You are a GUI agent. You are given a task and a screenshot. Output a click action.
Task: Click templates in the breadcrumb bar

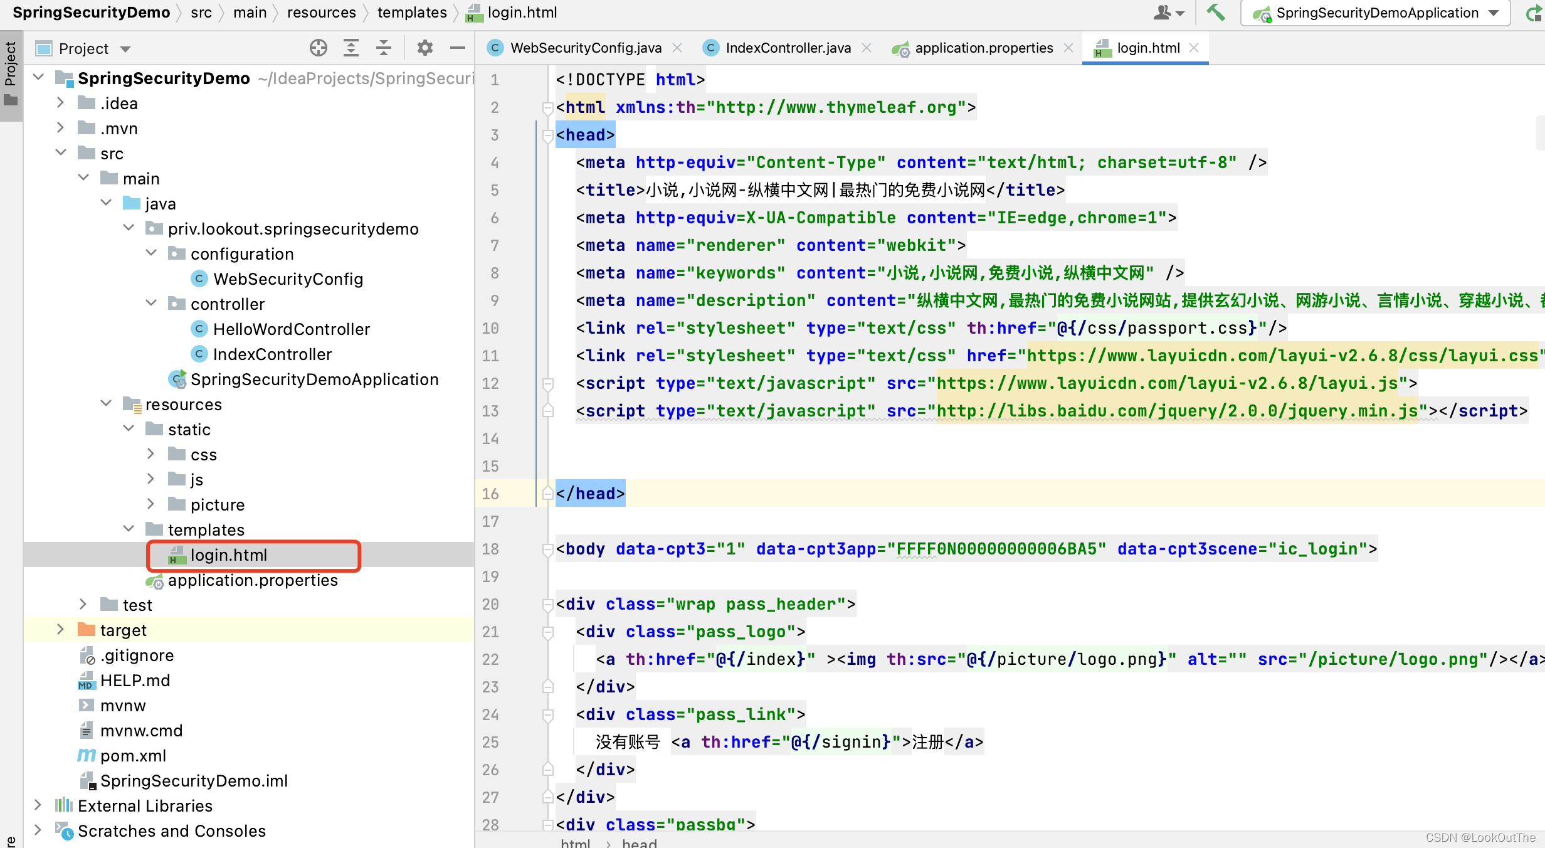tap(411, 12)
